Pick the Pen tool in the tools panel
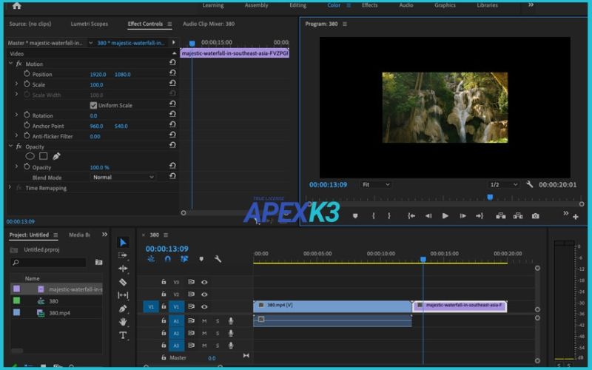This screenshot has width=592, height=370. coord(123,309)
